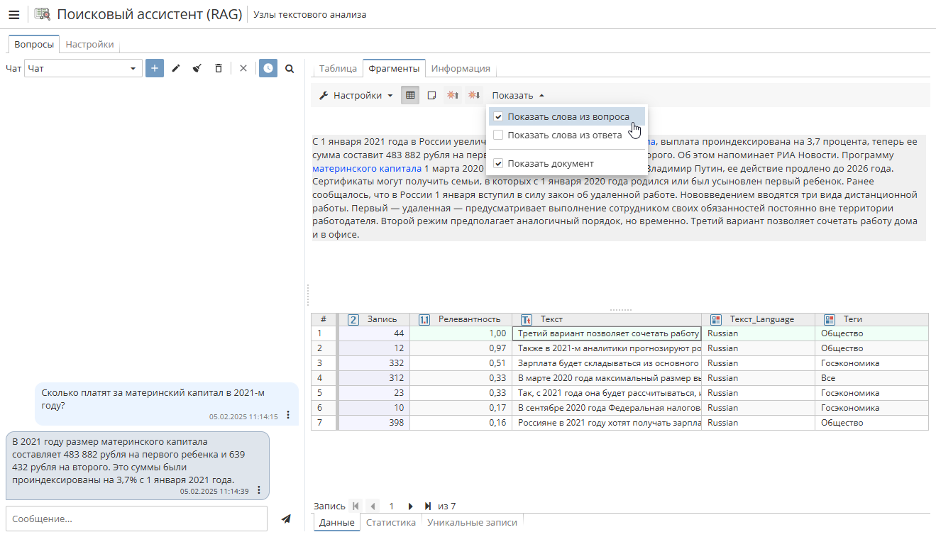Open options menu of the question message

[288, 415]
